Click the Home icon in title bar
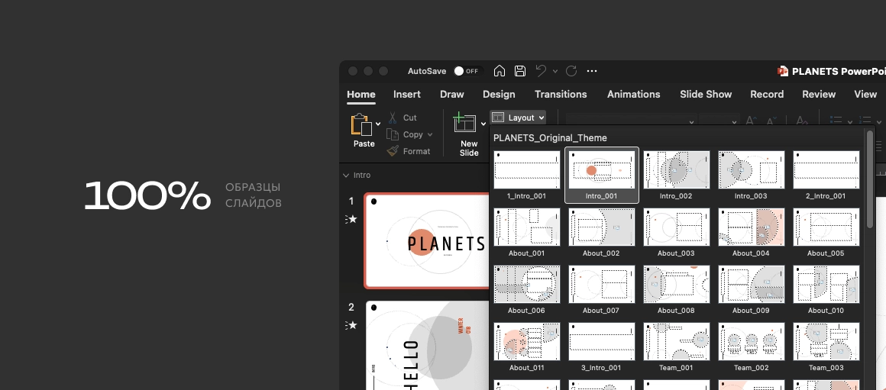The image size is (886, 390). [500, 71]
